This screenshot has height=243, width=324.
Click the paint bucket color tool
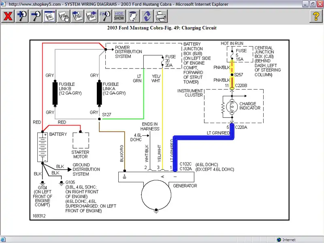tap(133, 16)
